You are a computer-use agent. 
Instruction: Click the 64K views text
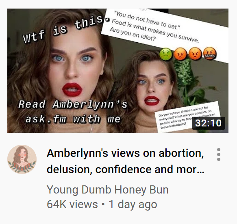[72, 204]
